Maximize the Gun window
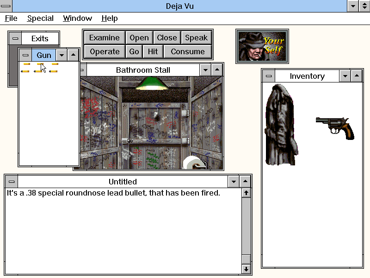Image resolution: width=370 pixels, height=278 pixels. [73, 55]
